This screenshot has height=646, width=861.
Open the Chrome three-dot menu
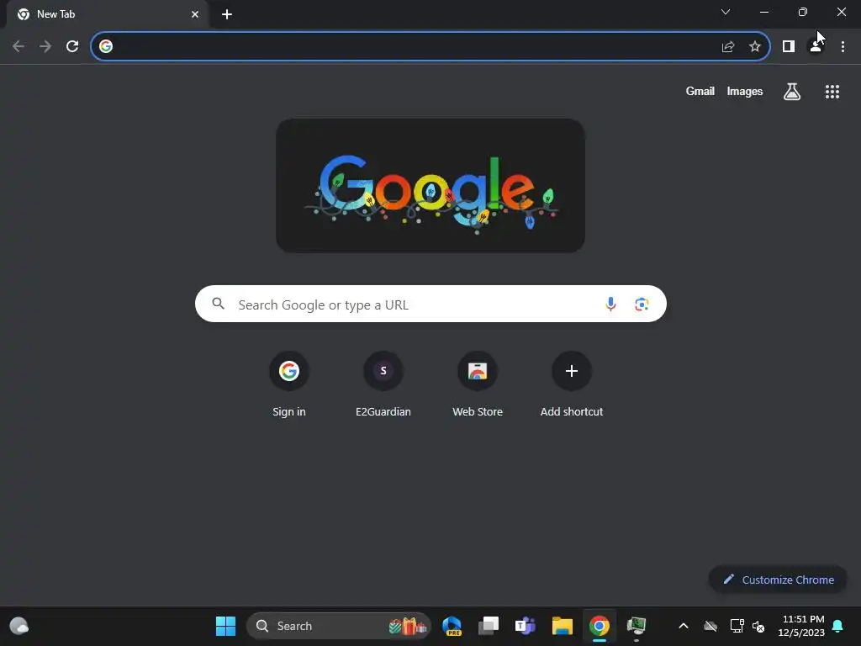click(843, 47)
